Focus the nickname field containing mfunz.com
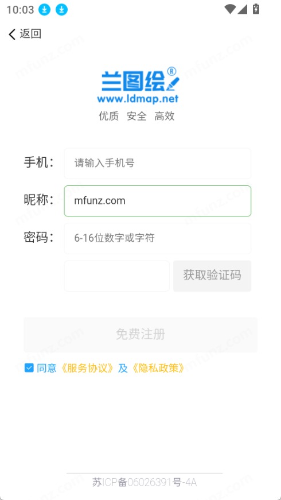 [158, 201]
